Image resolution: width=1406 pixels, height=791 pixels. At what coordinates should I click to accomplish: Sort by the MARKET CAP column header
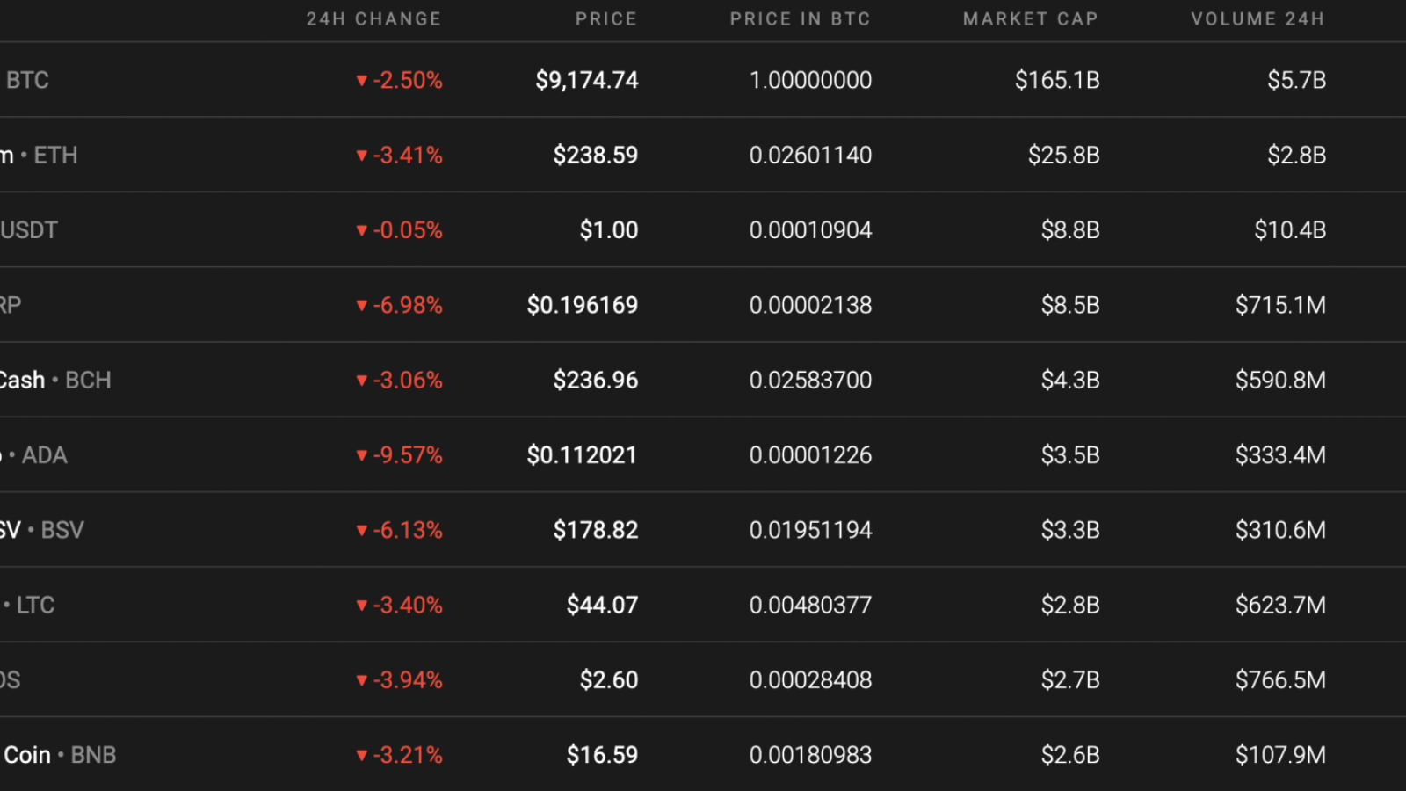[1031, 19]
